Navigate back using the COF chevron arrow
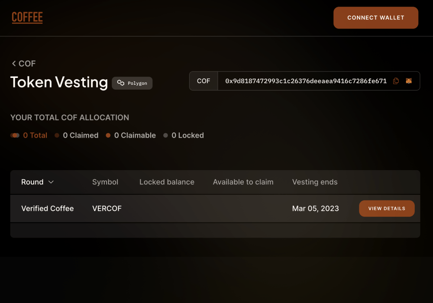Screen dimensions: 433x303 [x=14, y=63]
